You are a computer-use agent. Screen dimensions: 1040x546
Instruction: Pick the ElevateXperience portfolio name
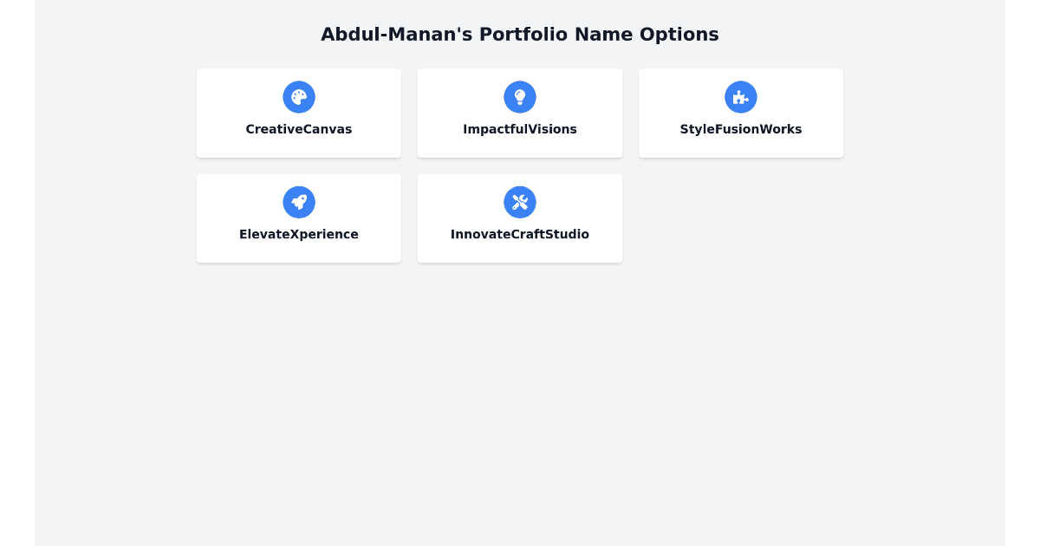pos(299,218)
